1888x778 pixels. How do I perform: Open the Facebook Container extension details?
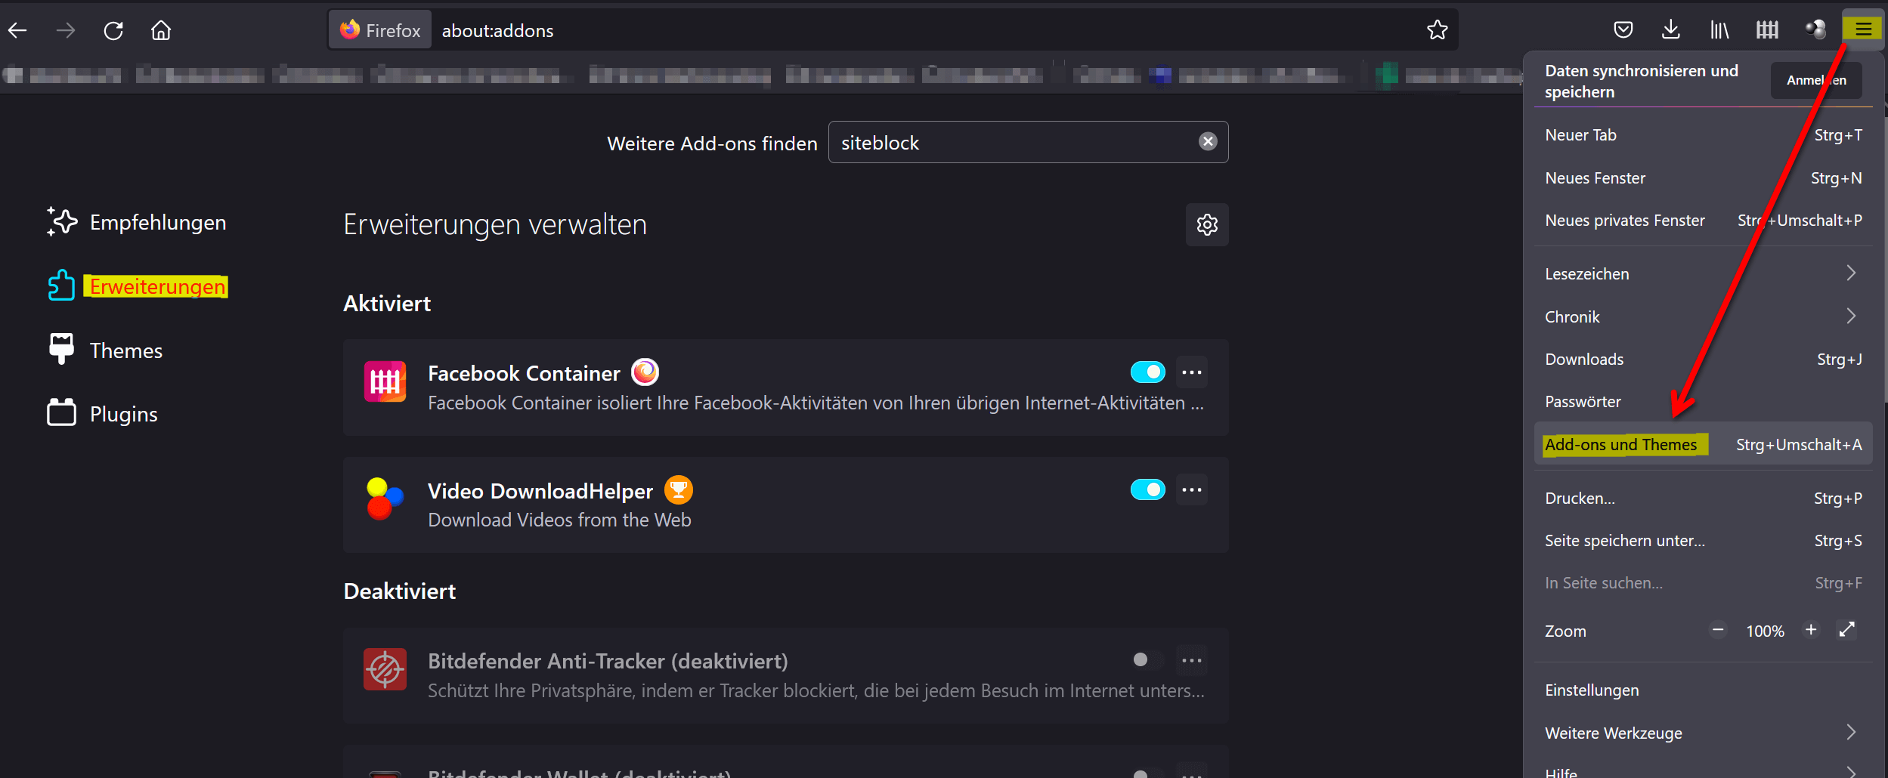pyautogui.click(x=786, y=387)
